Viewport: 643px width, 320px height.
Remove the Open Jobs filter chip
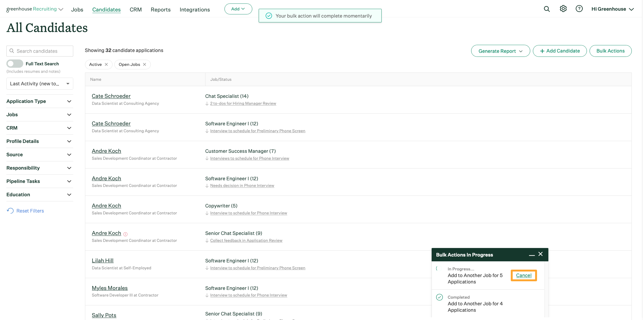click(145, 65)
